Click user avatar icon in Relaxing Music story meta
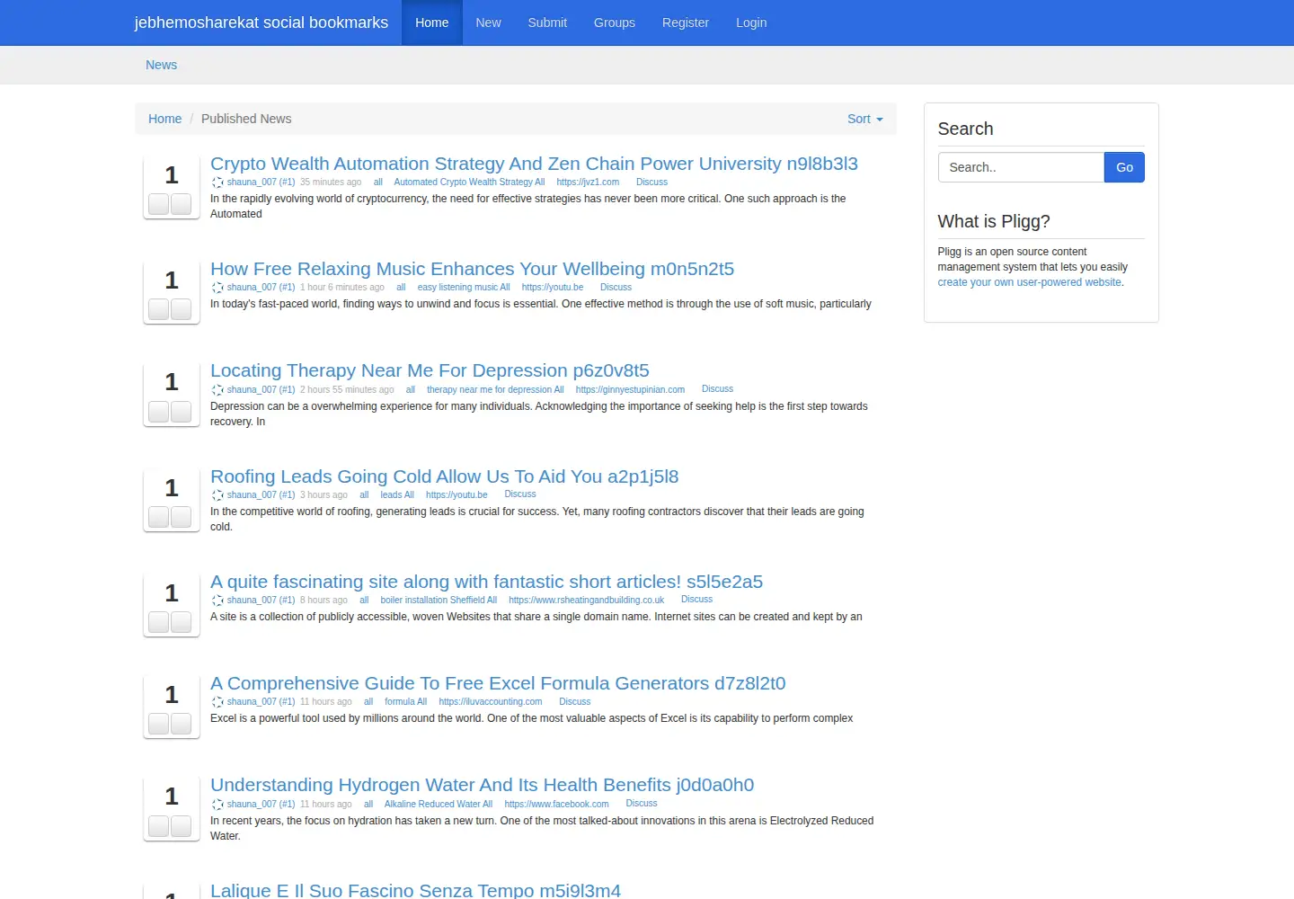Viewport: 1294px width, 899px height. pyautogui.click(x=217, y=288)
